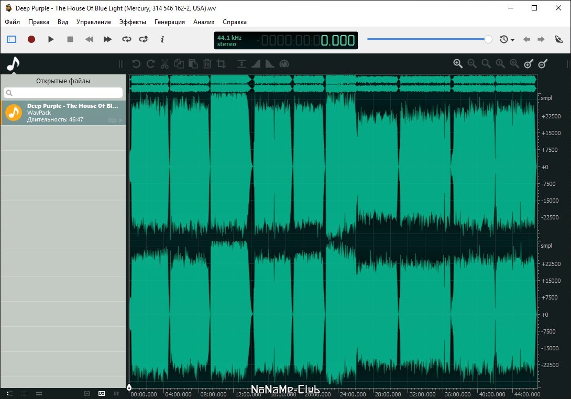571x399 pixels.
Task: Delete selection with the trash icon
Action: [207, 64]
